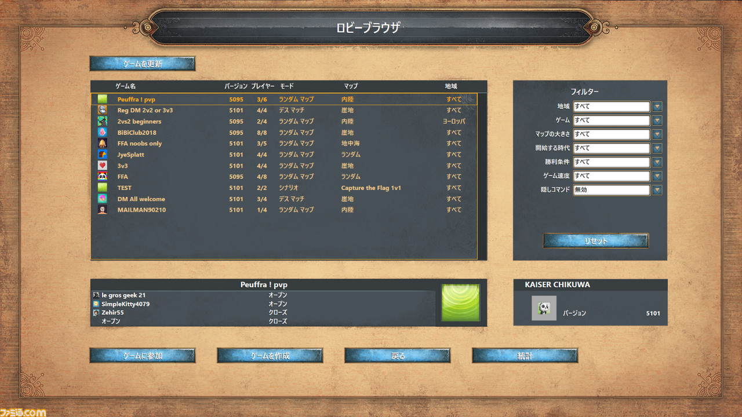The width and height of the screenshot is (742, 417).
Task: Click the ゲームを作成 button
Action: pyautogui.click(x=270, y=356)
